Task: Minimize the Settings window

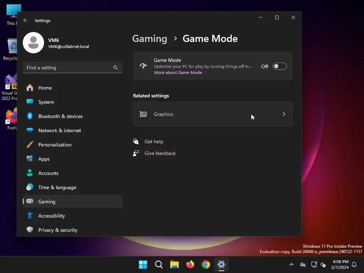Action: coord(261,17)
